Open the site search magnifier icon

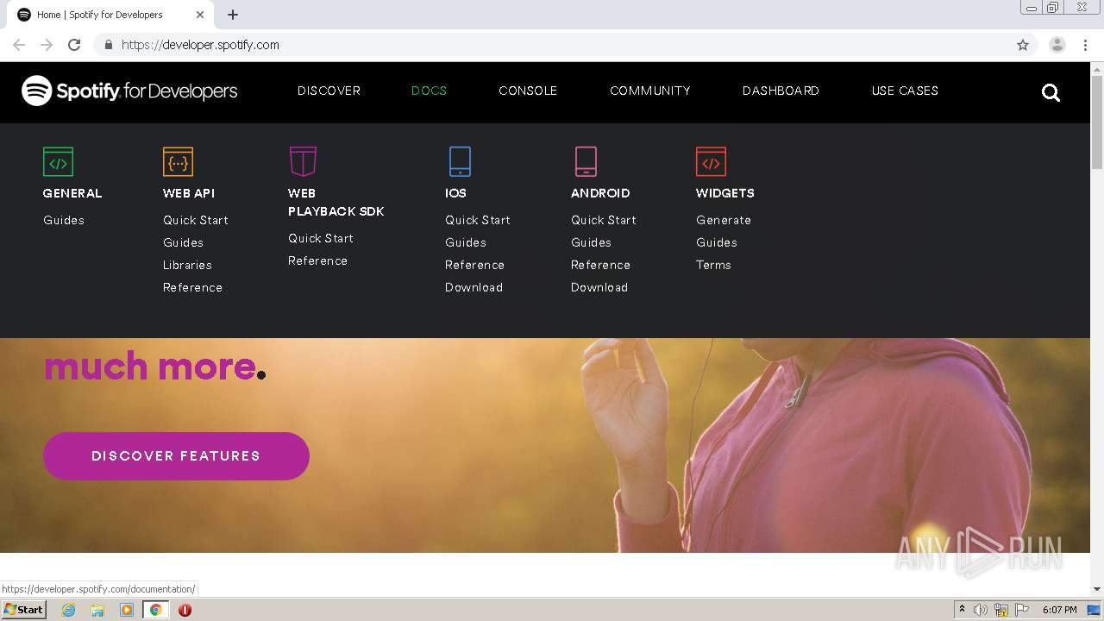click(x=1051, y=92)
